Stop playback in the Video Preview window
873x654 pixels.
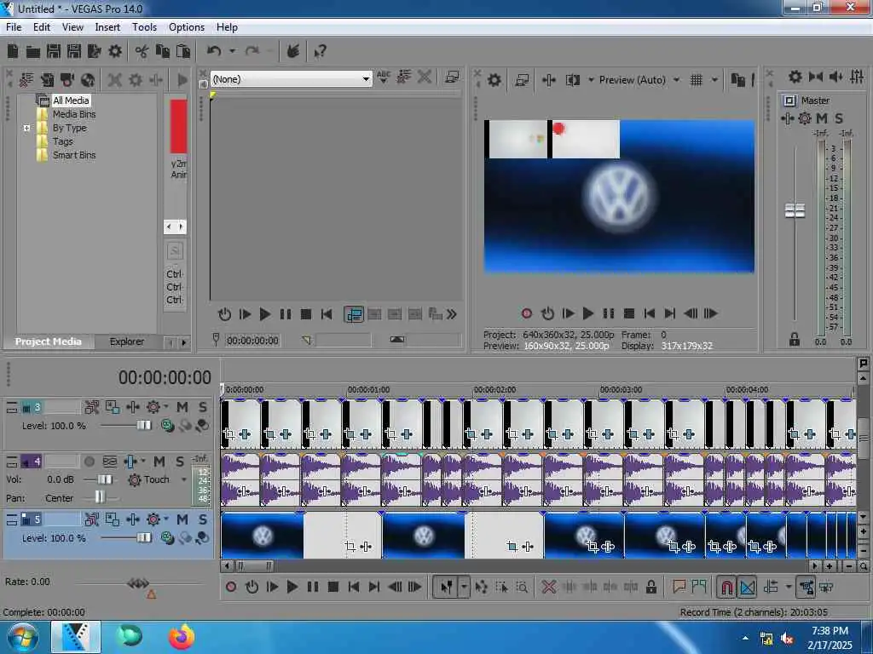coord(629,313)
